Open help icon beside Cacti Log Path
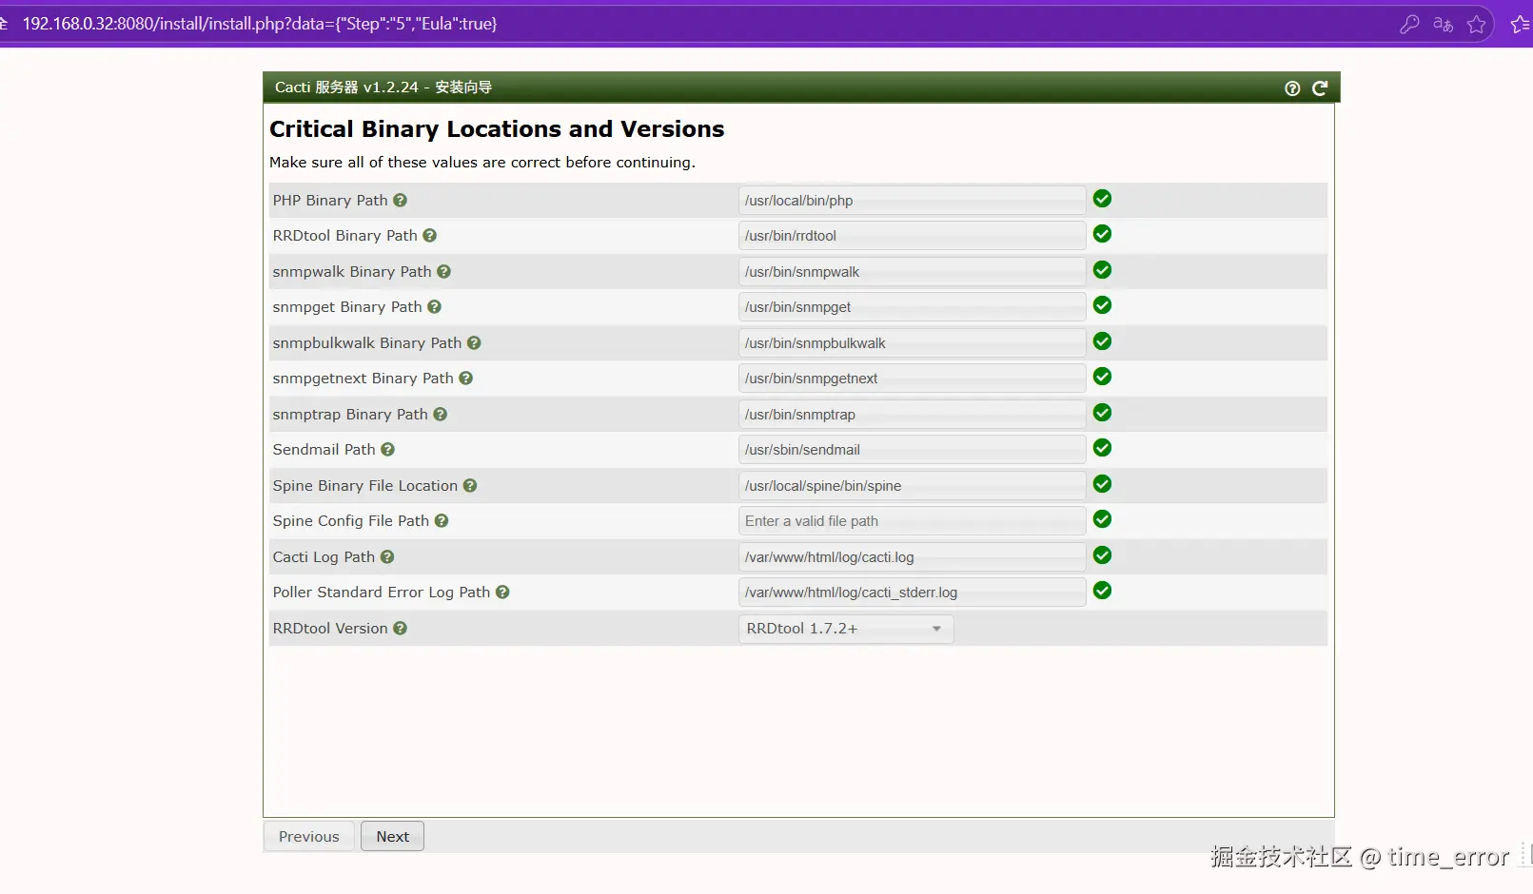1533x894 pixels. tap(387, 557)
